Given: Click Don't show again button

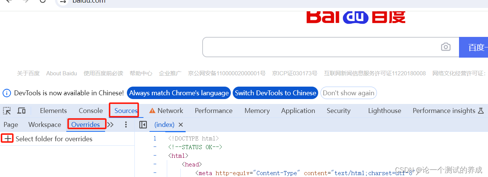Looking at the screenshot, I should click(349, 93).
